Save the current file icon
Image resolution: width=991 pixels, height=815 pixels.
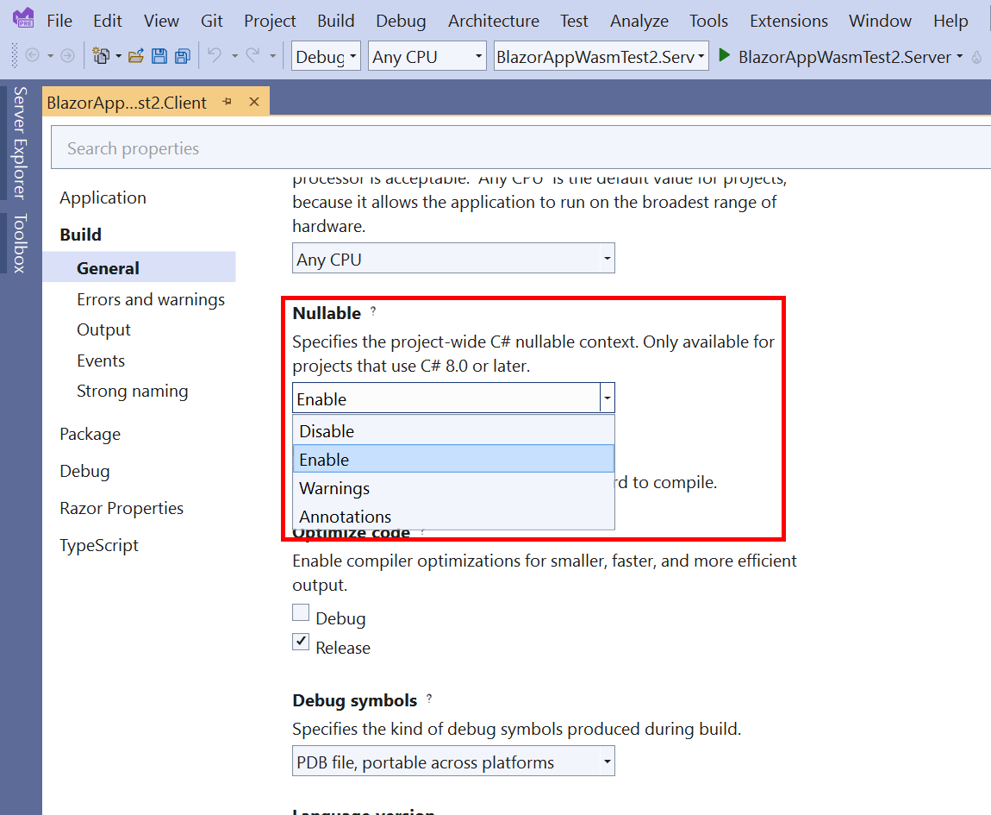[x=159, y=56]
